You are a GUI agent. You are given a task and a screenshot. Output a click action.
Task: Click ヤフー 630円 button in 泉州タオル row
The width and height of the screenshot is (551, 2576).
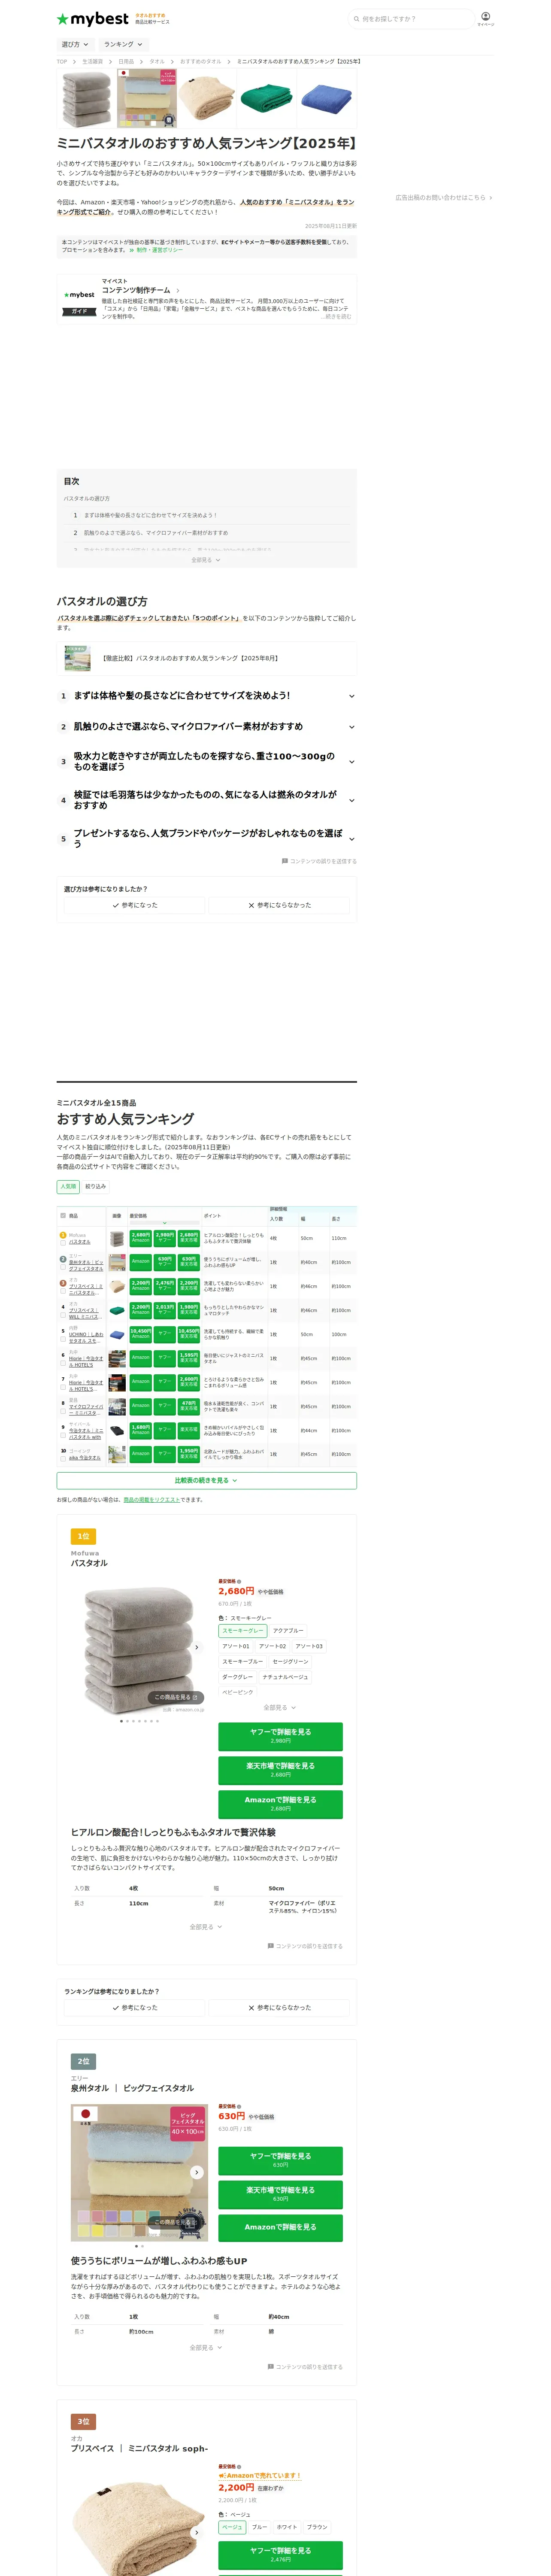[165, 1262]
